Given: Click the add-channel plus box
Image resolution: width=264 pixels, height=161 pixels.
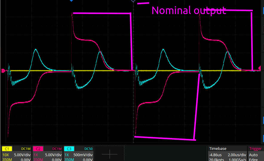Looking at the screenshot, I should coord(110,154).
